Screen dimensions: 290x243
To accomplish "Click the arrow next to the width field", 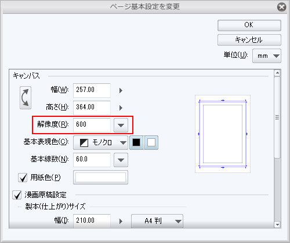I will [121, 90].
